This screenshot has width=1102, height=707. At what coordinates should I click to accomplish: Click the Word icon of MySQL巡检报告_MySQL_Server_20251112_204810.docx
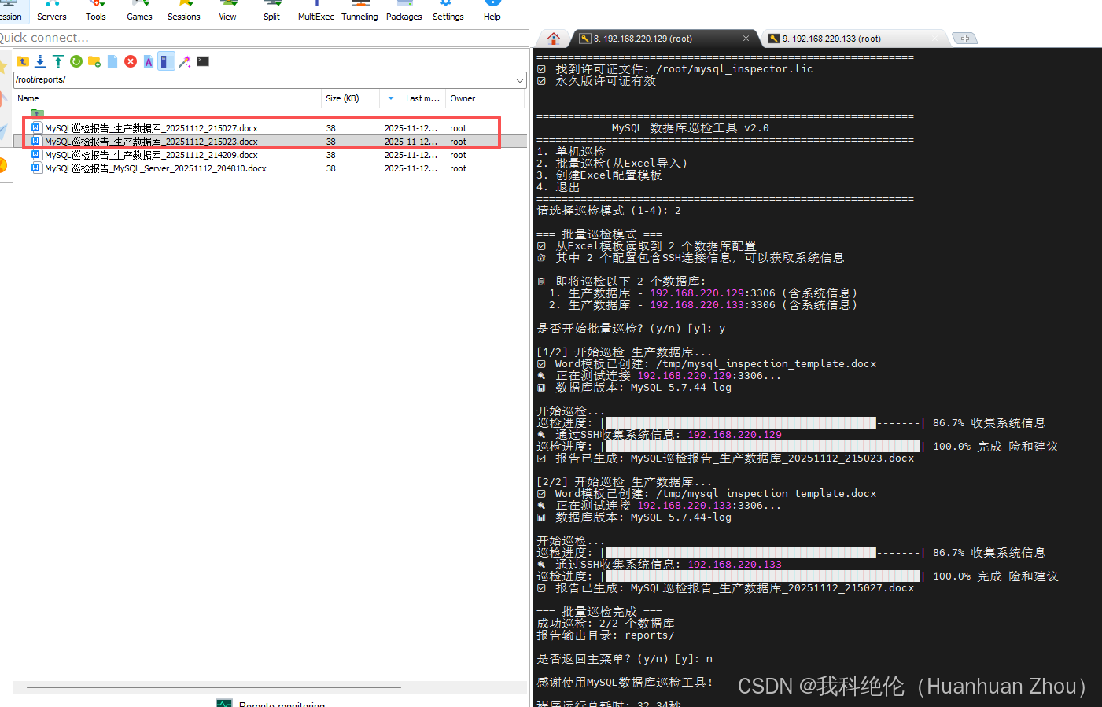[x=35, y=168]
